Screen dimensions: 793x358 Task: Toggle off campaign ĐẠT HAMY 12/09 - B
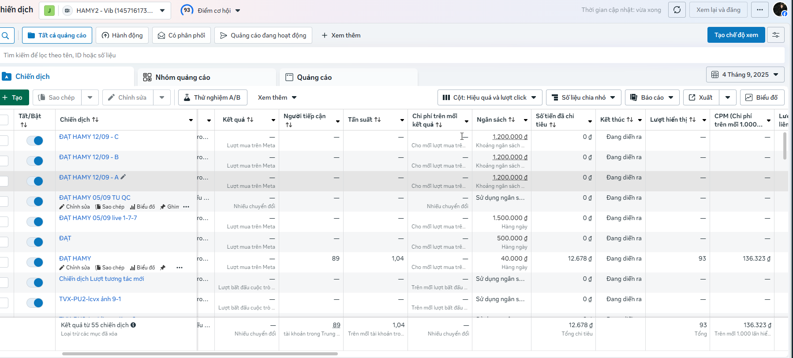pos(35,161)
